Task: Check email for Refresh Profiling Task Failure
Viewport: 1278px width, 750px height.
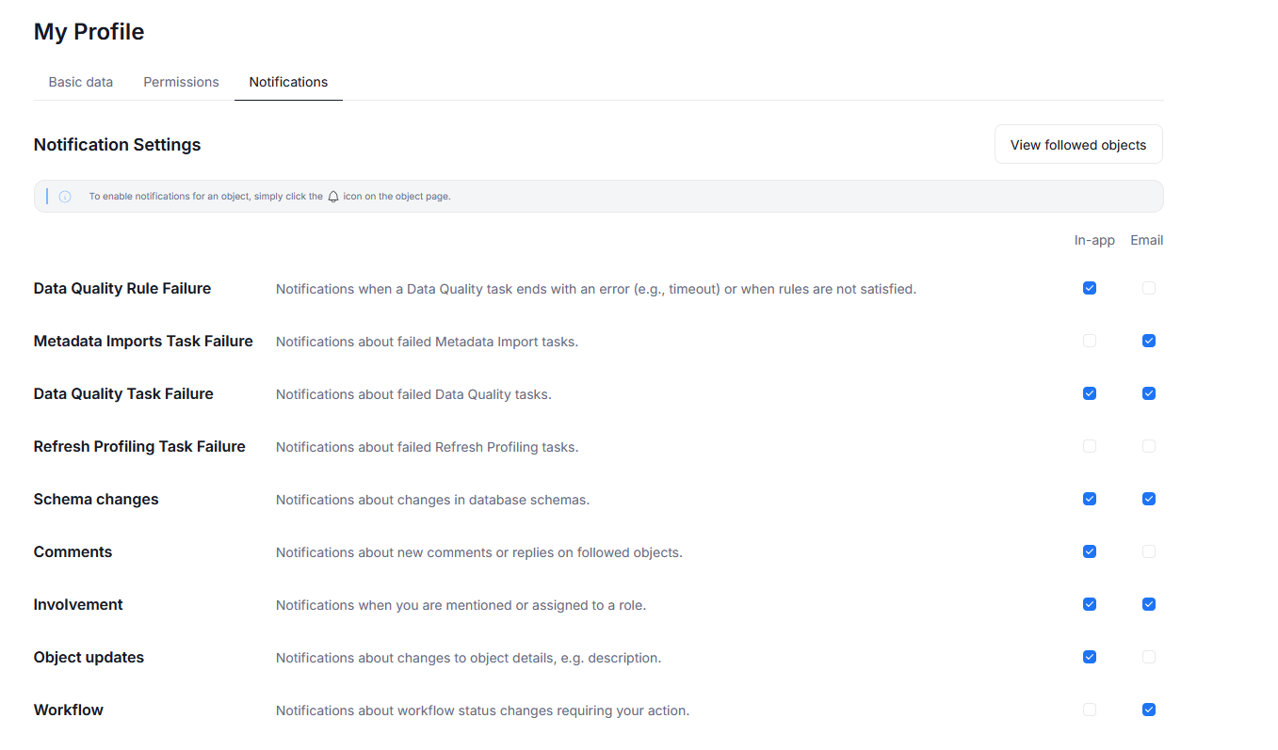Action: 1149,446
